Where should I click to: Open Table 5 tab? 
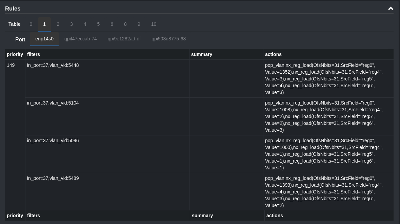tap(98, 24)
